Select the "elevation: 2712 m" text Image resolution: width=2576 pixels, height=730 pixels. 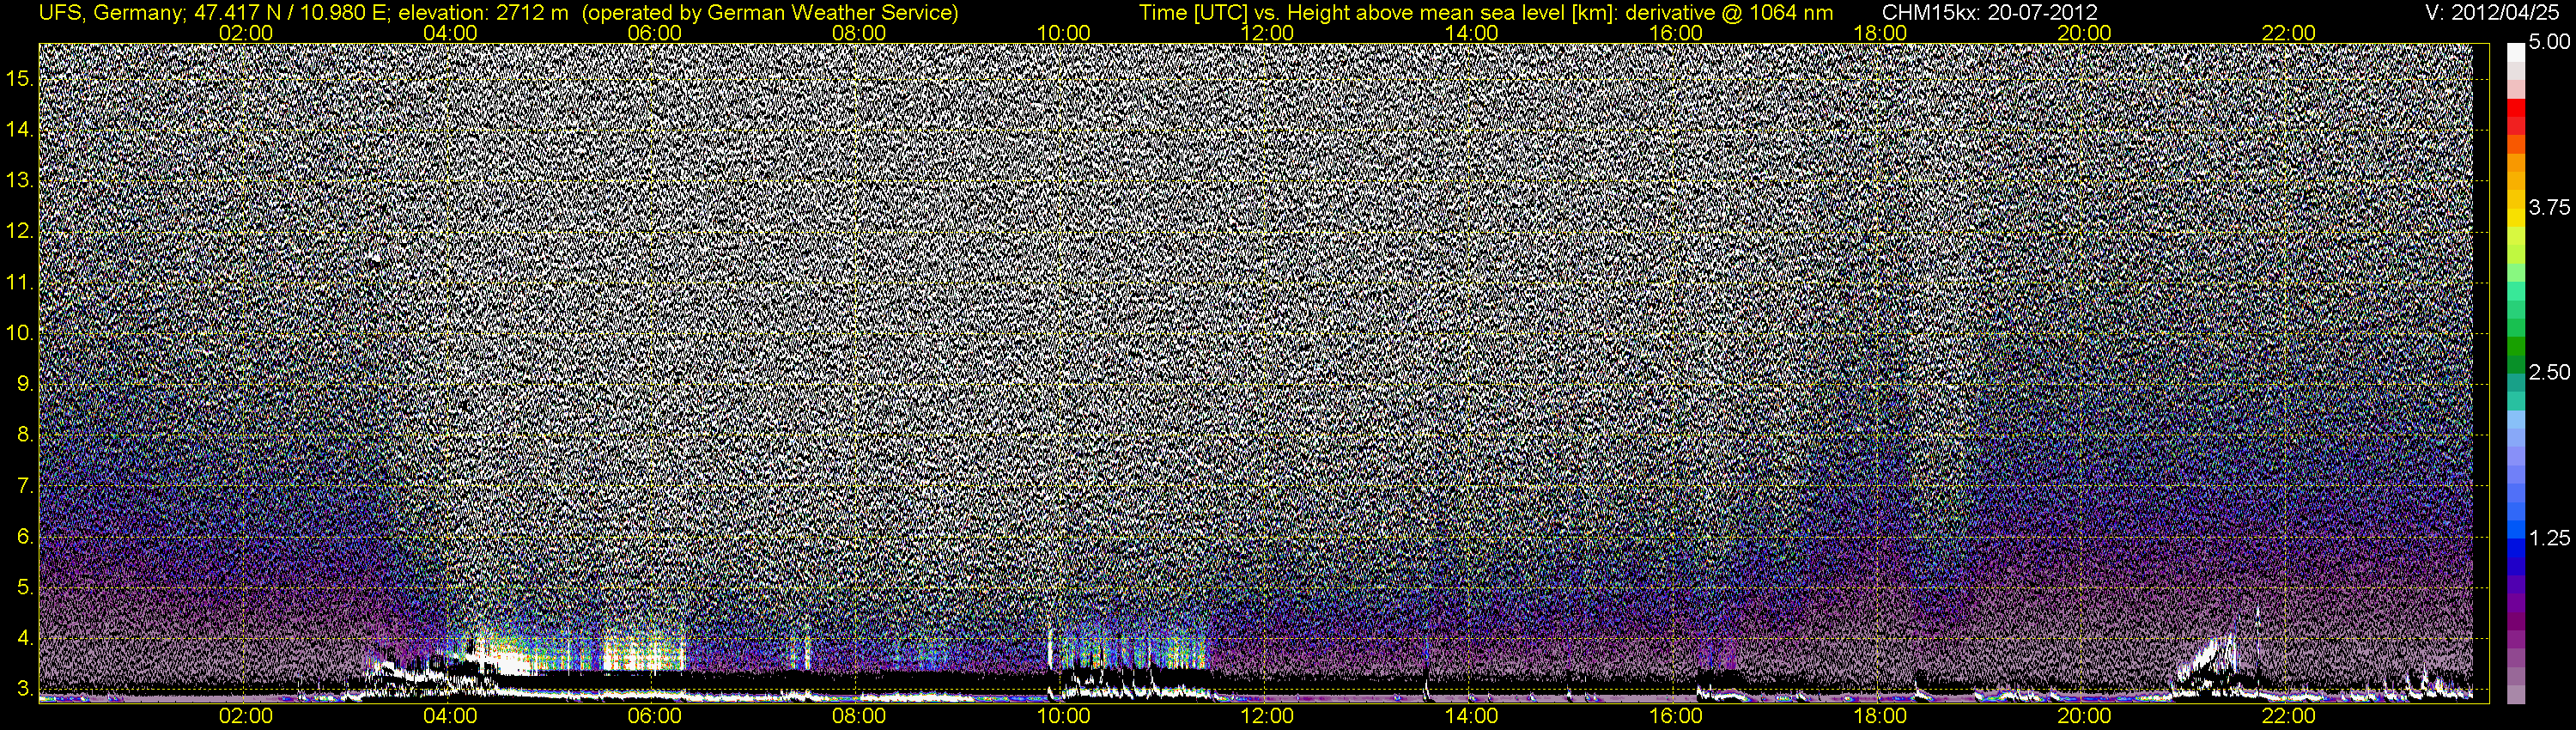tap(483, 13)
